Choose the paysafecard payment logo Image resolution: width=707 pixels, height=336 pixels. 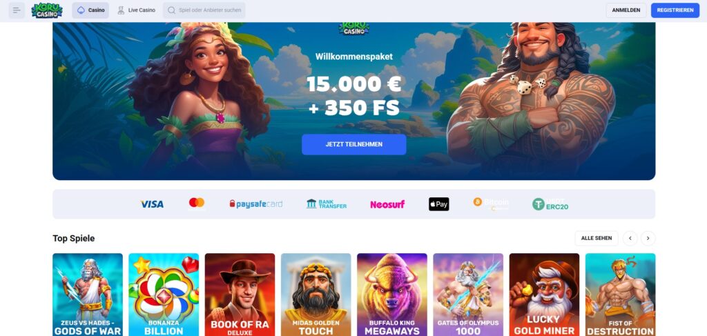(255, 204)
